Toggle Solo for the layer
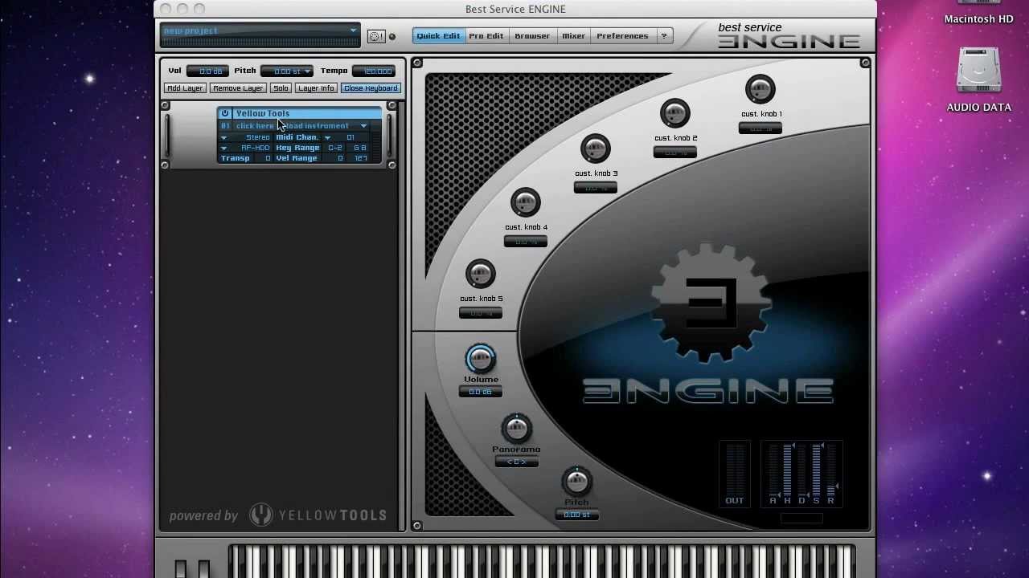This screenshot has width=1029, height=578. 281,88
